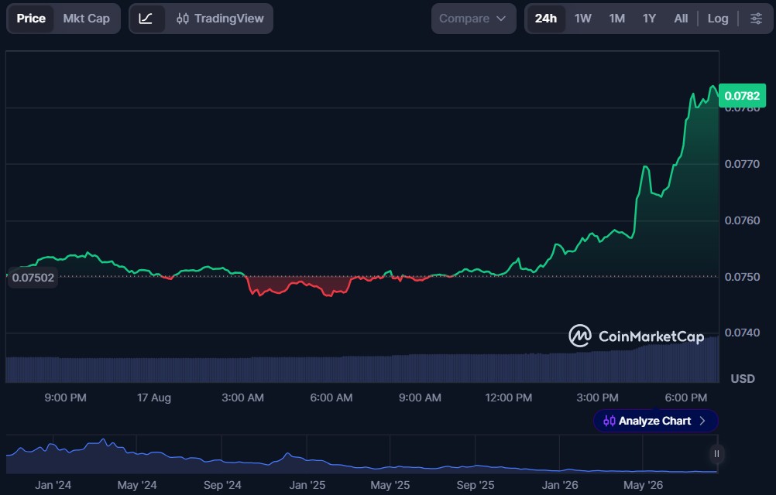Switch to the line chart view icon

coord(146,19)
